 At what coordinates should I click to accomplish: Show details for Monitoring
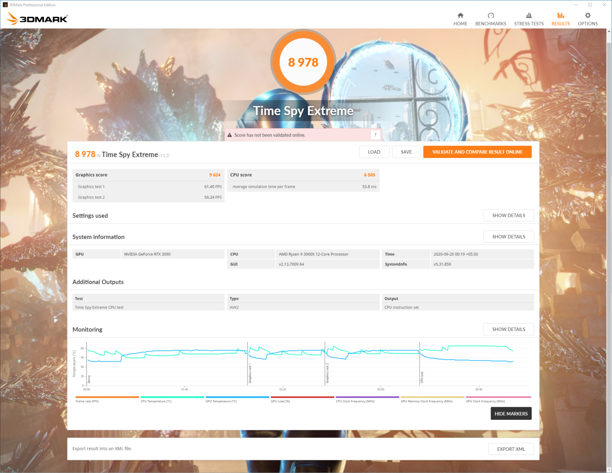click(x=508, y=330)
